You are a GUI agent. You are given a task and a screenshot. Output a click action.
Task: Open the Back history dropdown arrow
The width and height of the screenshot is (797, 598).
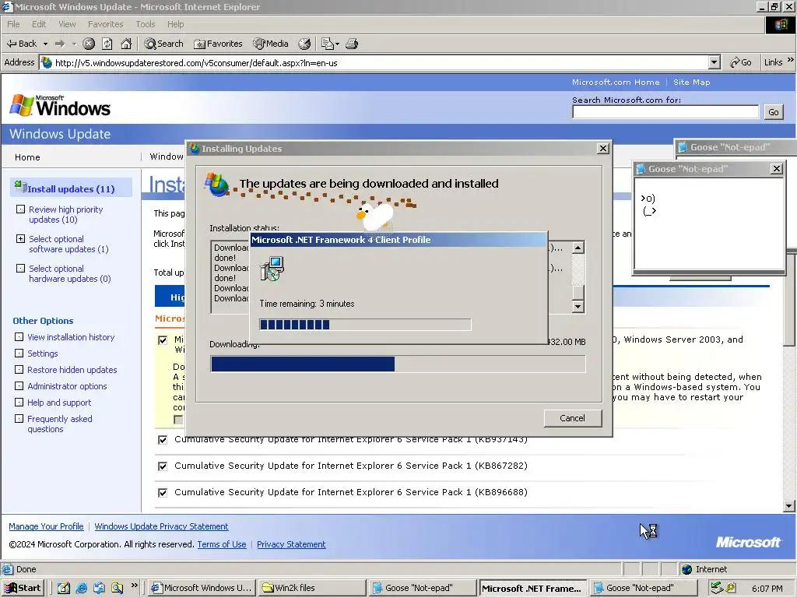point(45,44)
